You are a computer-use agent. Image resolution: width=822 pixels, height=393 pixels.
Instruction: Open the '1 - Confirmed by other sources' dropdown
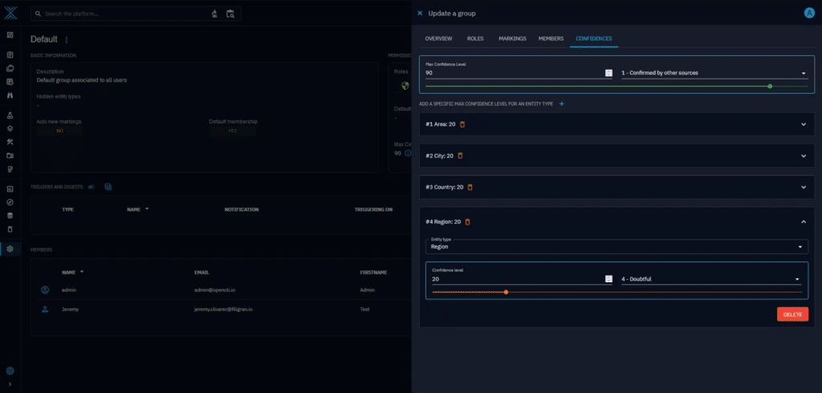[714, 73]
